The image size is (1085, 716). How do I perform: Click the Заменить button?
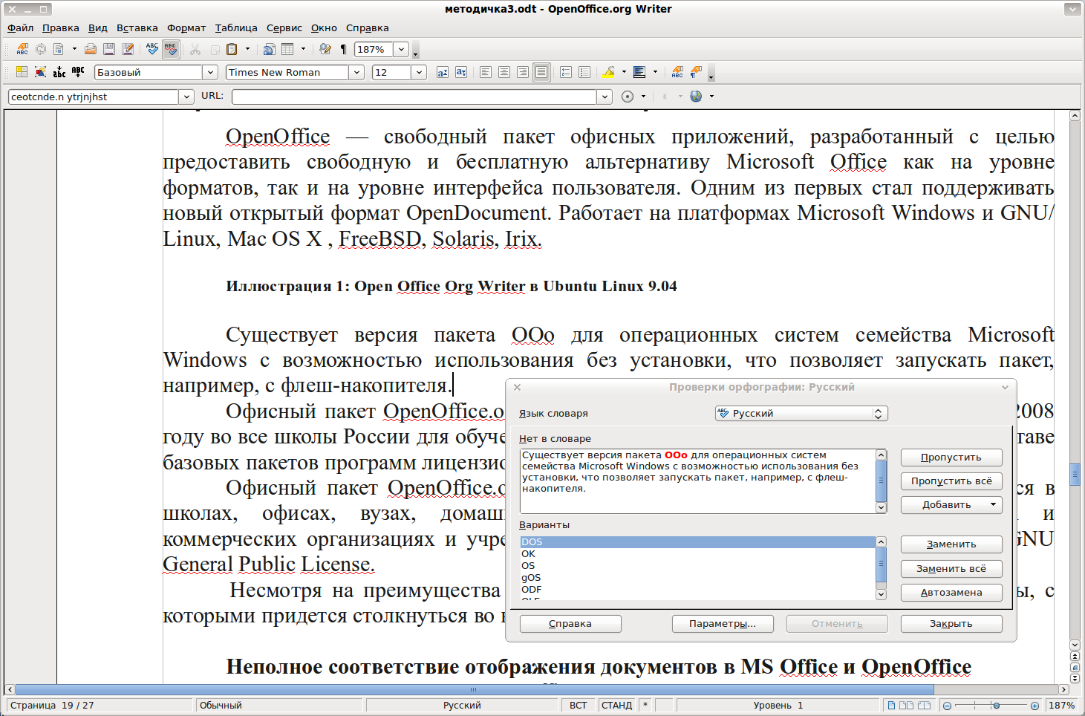951,544
